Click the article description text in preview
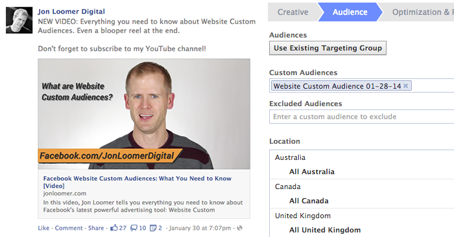454x237 pixels. (x=143, y=206)
